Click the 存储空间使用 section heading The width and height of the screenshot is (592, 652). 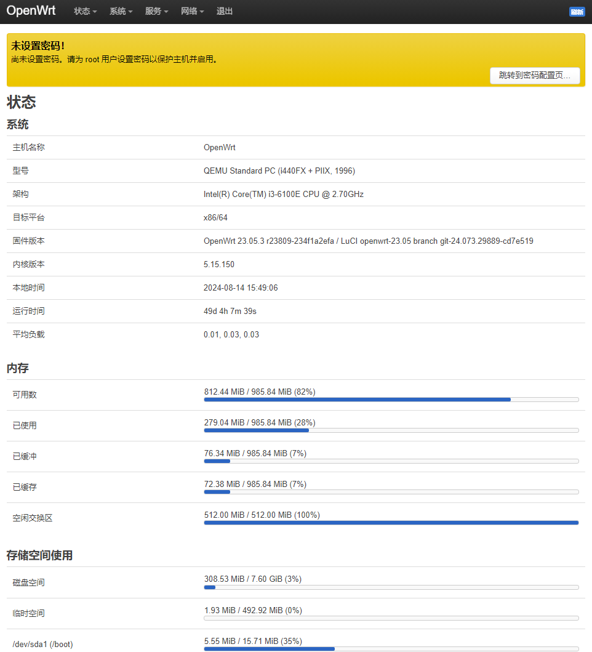[39, 555]
